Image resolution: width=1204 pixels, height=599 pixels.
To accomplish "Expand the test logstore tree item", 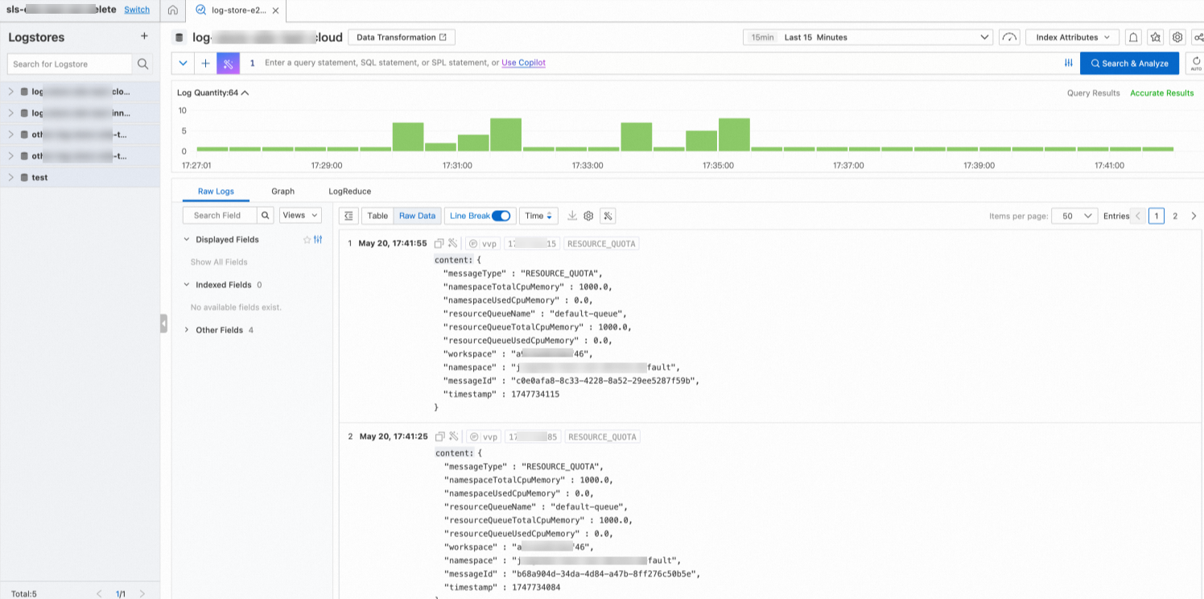I will coord(10,177).
